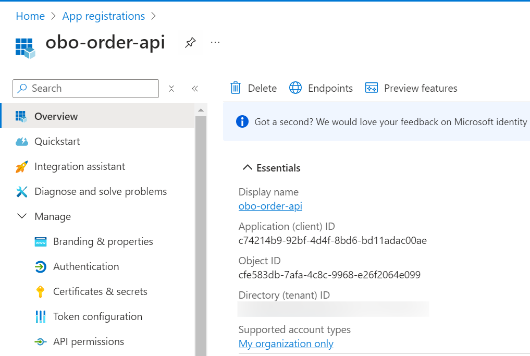530x356 pixels.
Task: Click the Application (client) ID value c74214b9
Action: coord(332,240)
